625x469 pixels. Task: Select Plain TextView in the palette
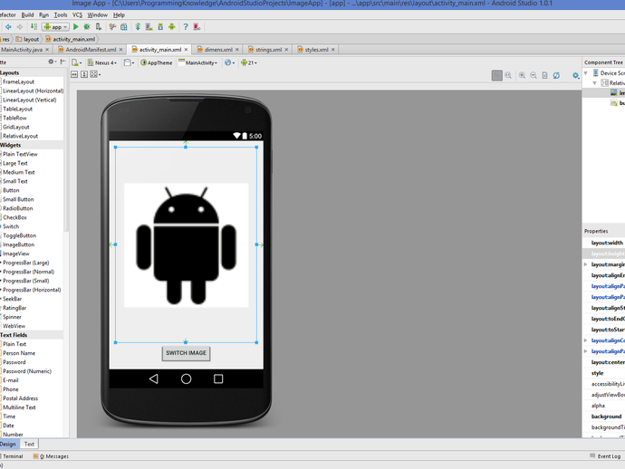coord(20,154)
